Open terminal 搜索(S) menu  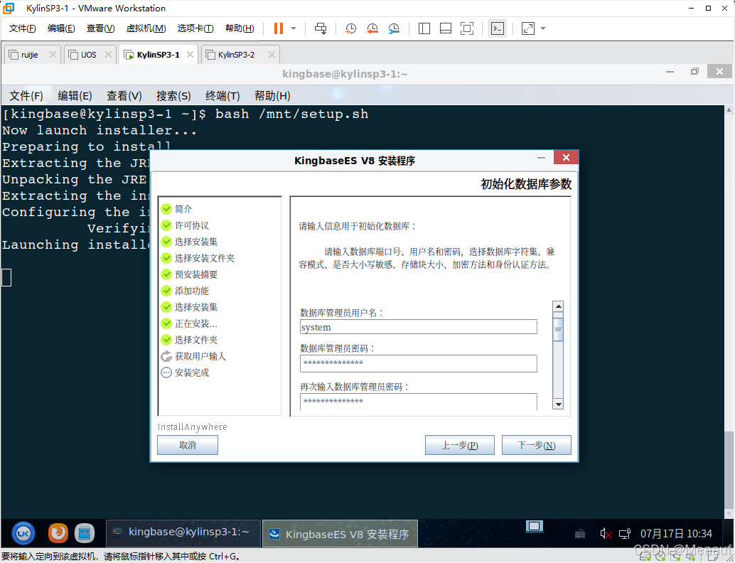(173, 96)
